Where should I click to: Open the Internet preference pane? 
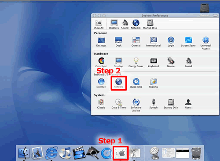click(101, 83)
